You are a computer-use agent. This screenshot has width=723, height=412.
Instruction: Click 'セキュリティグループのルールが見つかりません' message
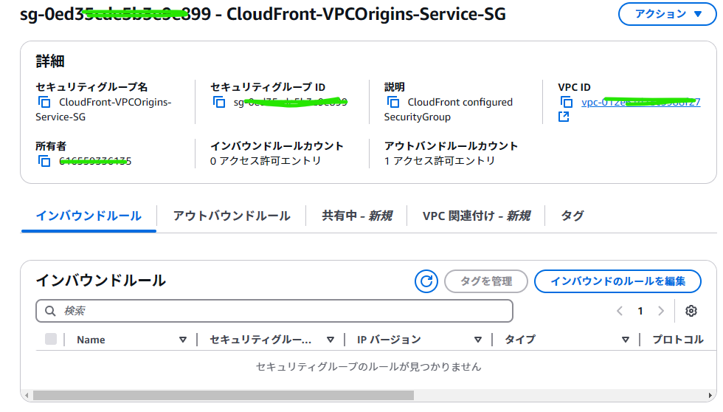pos(368,367)
